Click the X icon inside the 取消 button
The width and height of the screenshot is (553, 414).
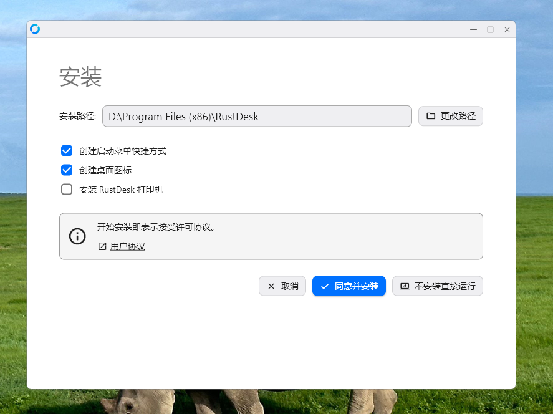click(x=271, y=286)
